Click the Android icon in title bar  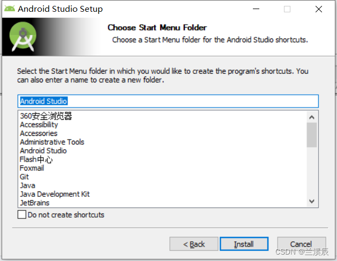(10, 9)
